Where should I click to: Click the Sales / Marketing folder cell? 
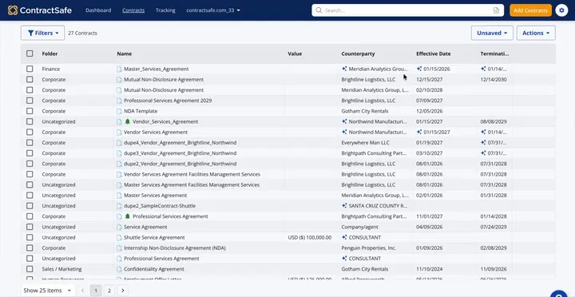(61, 269)
